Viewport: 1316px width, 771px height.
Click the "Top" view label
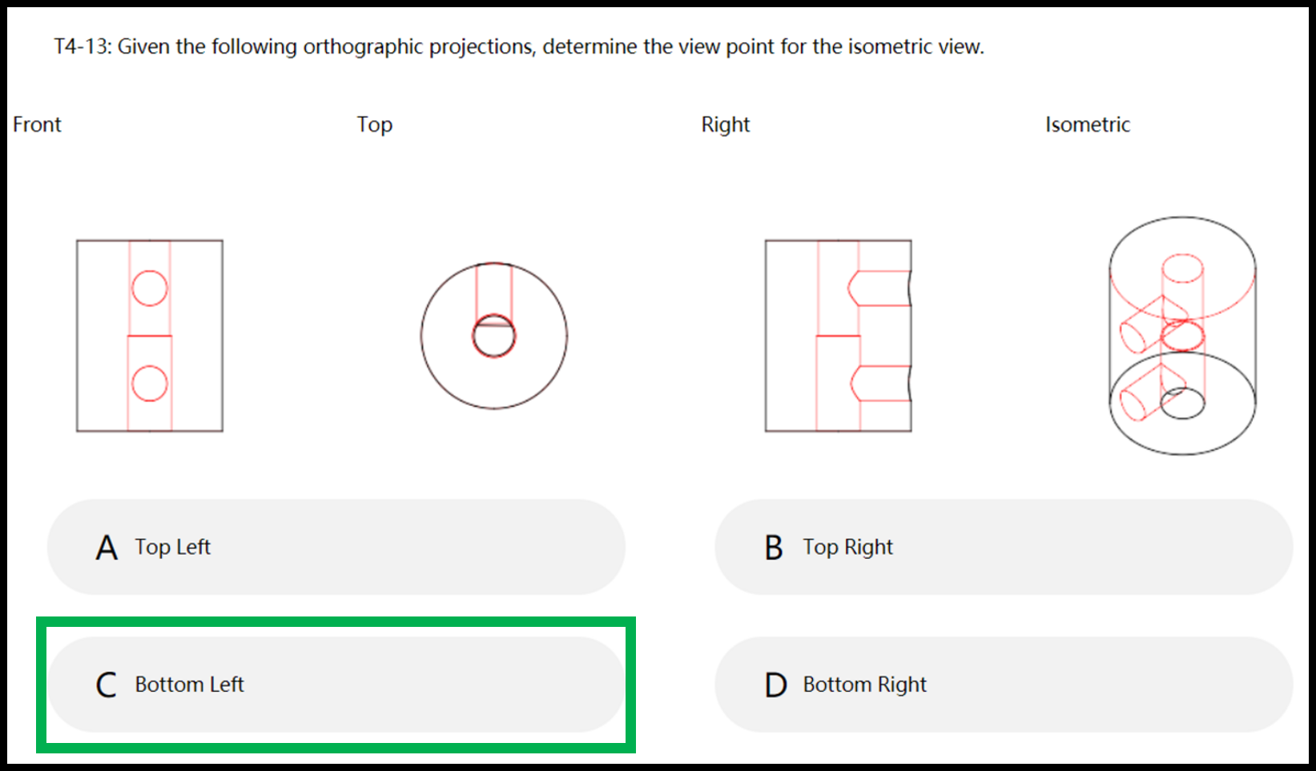(x=375, y=125)
